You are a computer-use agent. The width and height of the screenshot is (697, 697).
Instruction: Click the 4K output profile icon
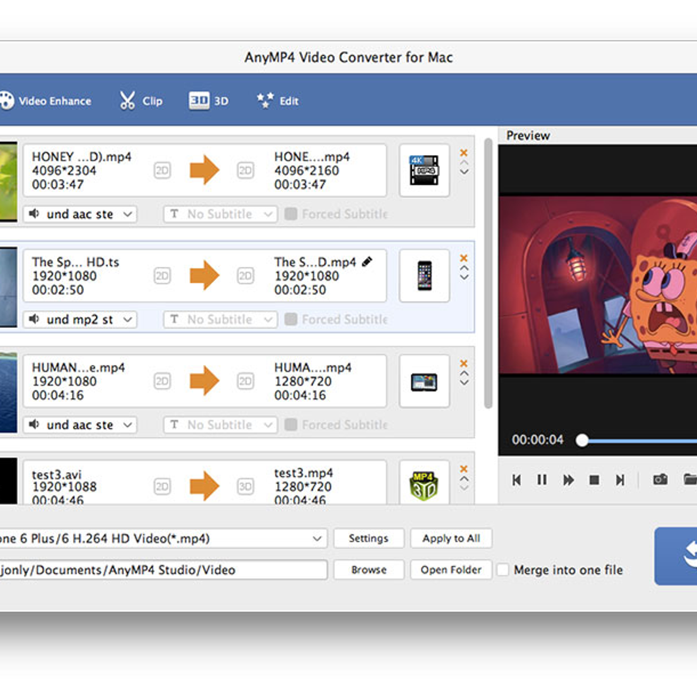point(424,170)
